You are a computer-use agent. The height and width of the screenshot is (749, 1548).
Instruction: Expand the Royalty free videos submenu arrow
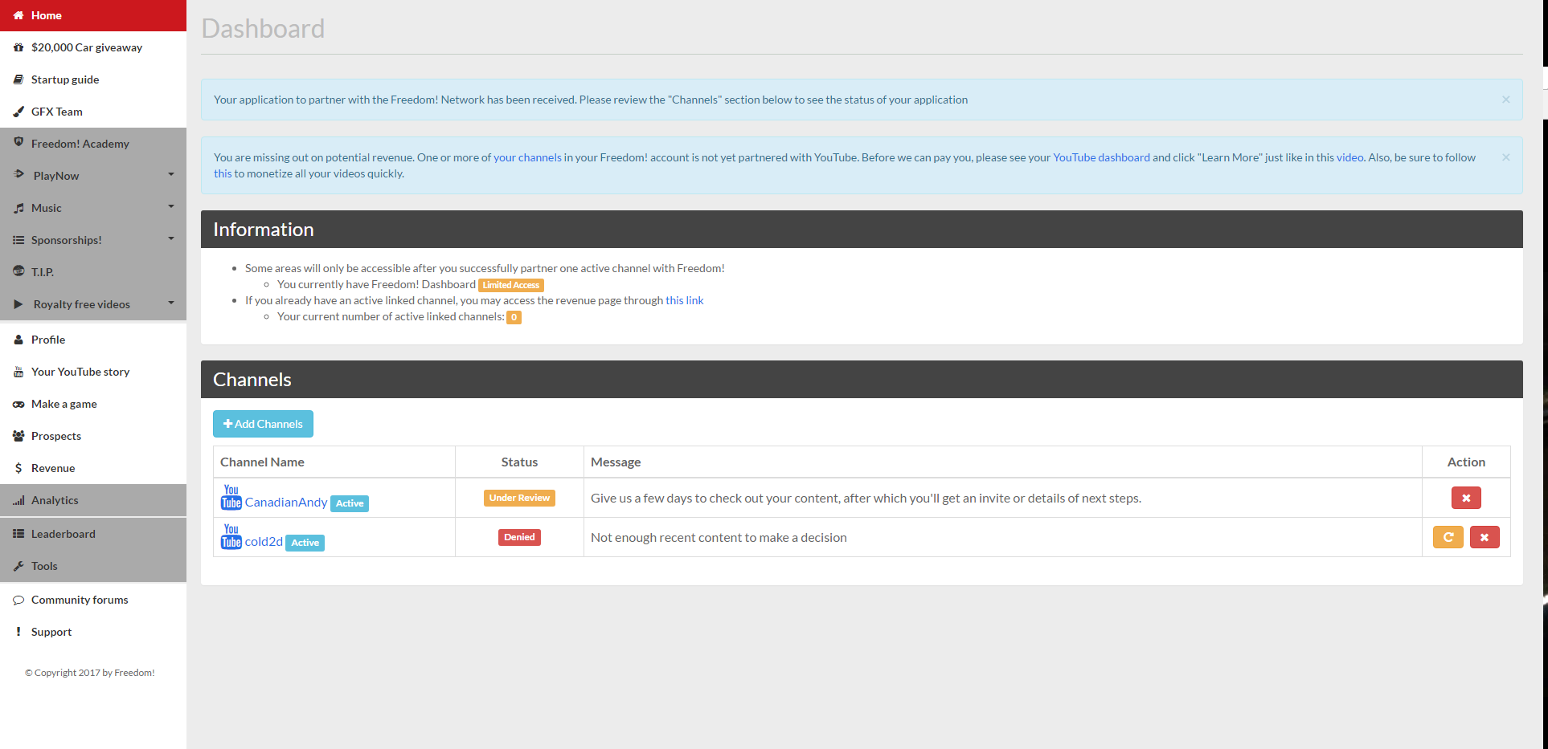coord(171,303)
